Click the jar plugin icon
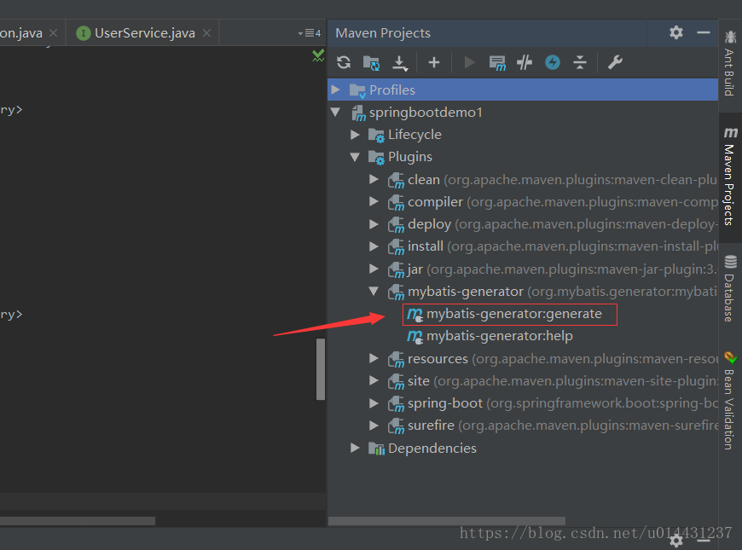The height and width of the screenshot is (550, 742). (396, 269)
